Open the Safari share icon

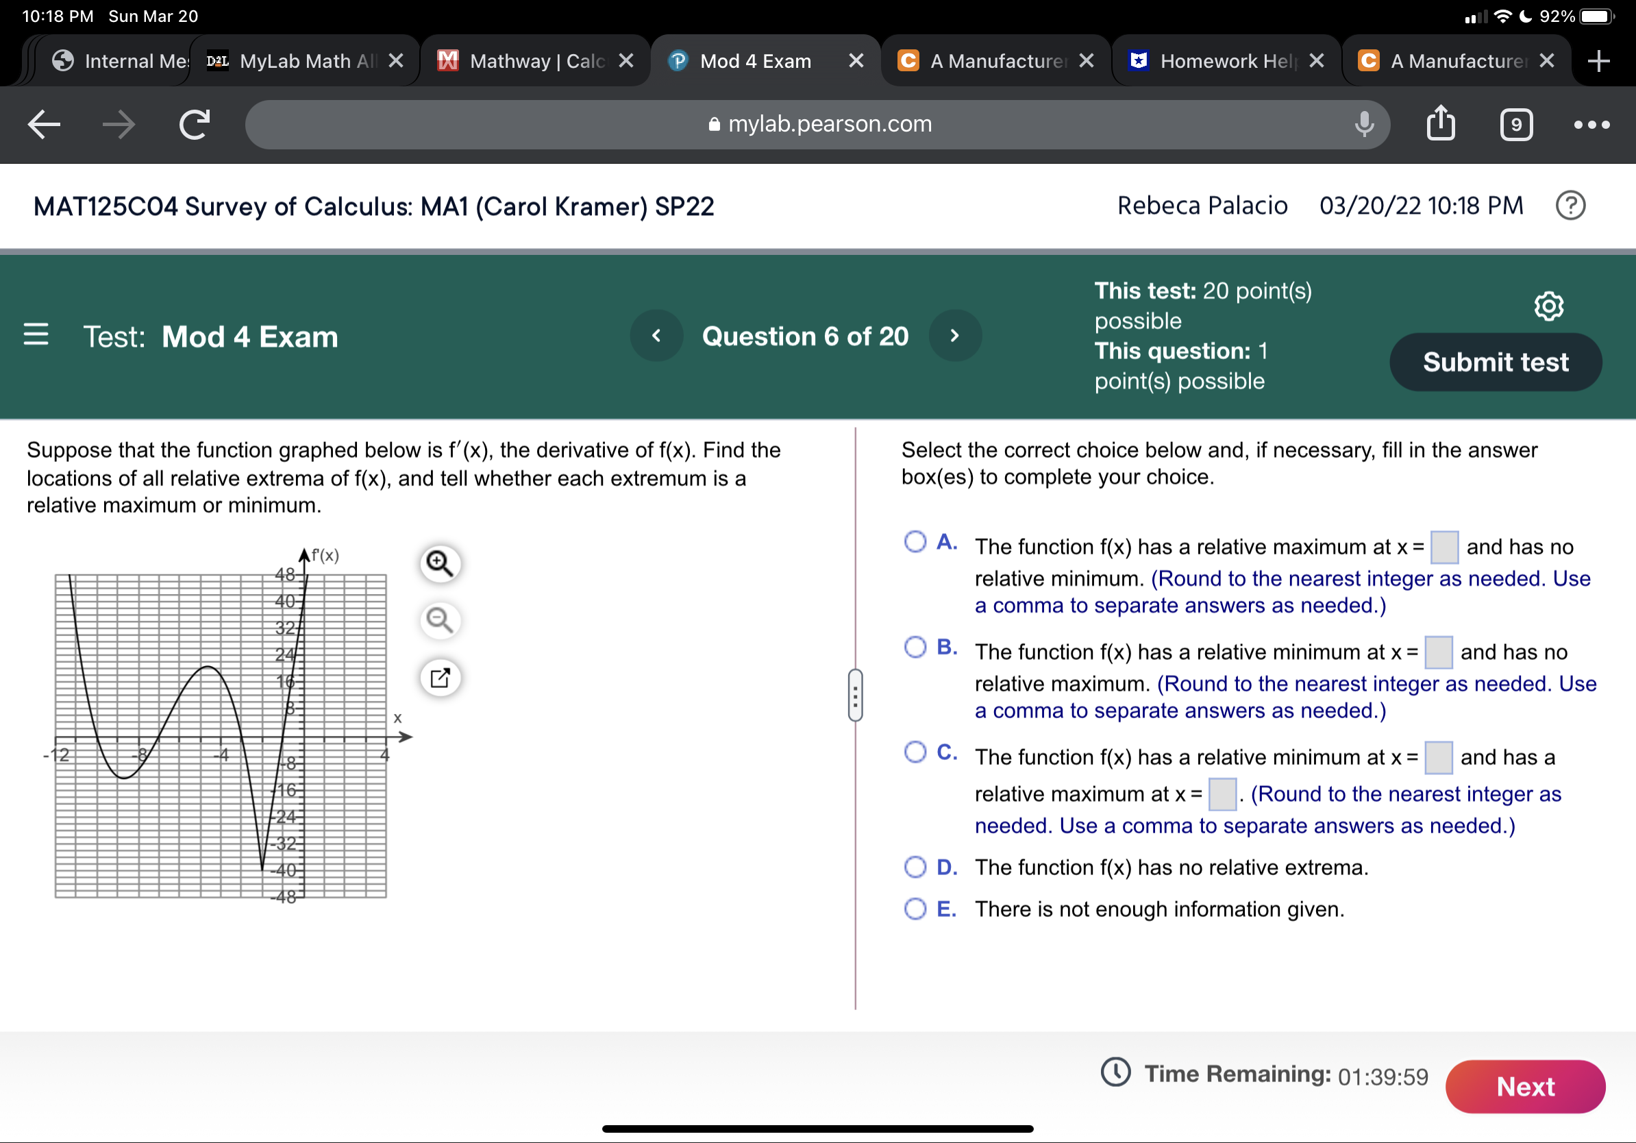(1441, 123)
